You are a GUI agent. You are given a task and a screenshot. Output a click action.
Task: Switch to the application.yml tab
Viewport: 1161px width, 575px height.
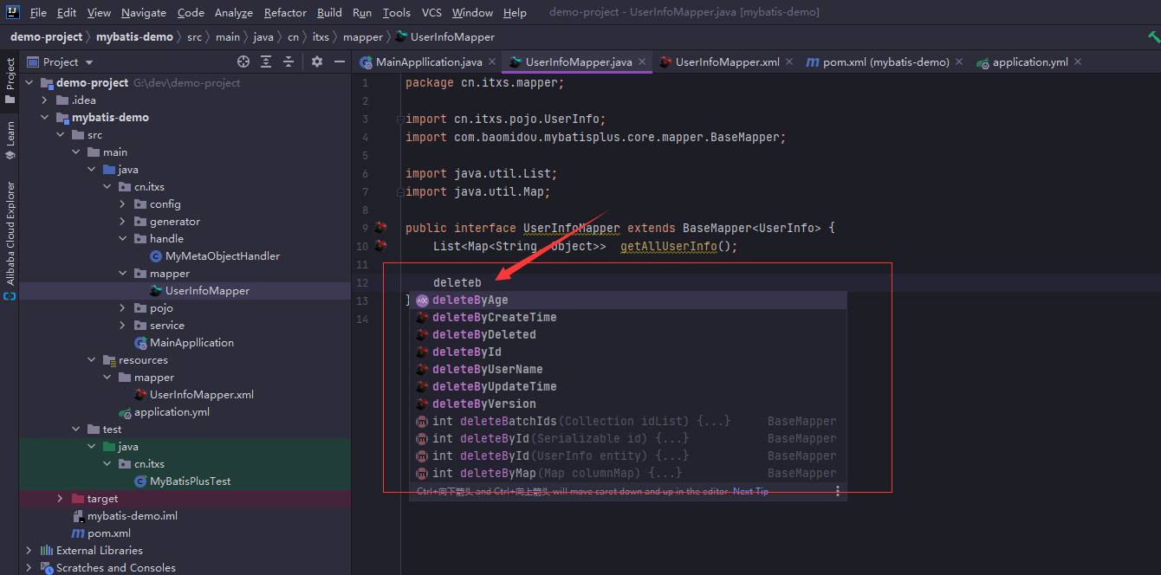(x=1030, y=61)
